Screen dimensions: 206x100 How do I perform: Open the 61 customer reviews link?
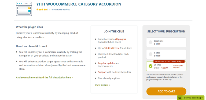tap(61, 10)
